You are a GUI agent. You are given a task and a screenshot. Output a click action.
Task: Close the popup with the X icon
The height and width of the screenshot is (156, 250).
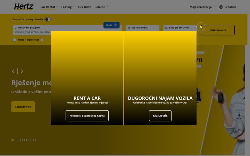[x=201, y=27]
